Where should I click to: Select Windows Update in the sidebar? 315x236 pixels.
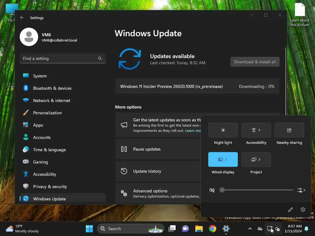click(x=63, y=199)
